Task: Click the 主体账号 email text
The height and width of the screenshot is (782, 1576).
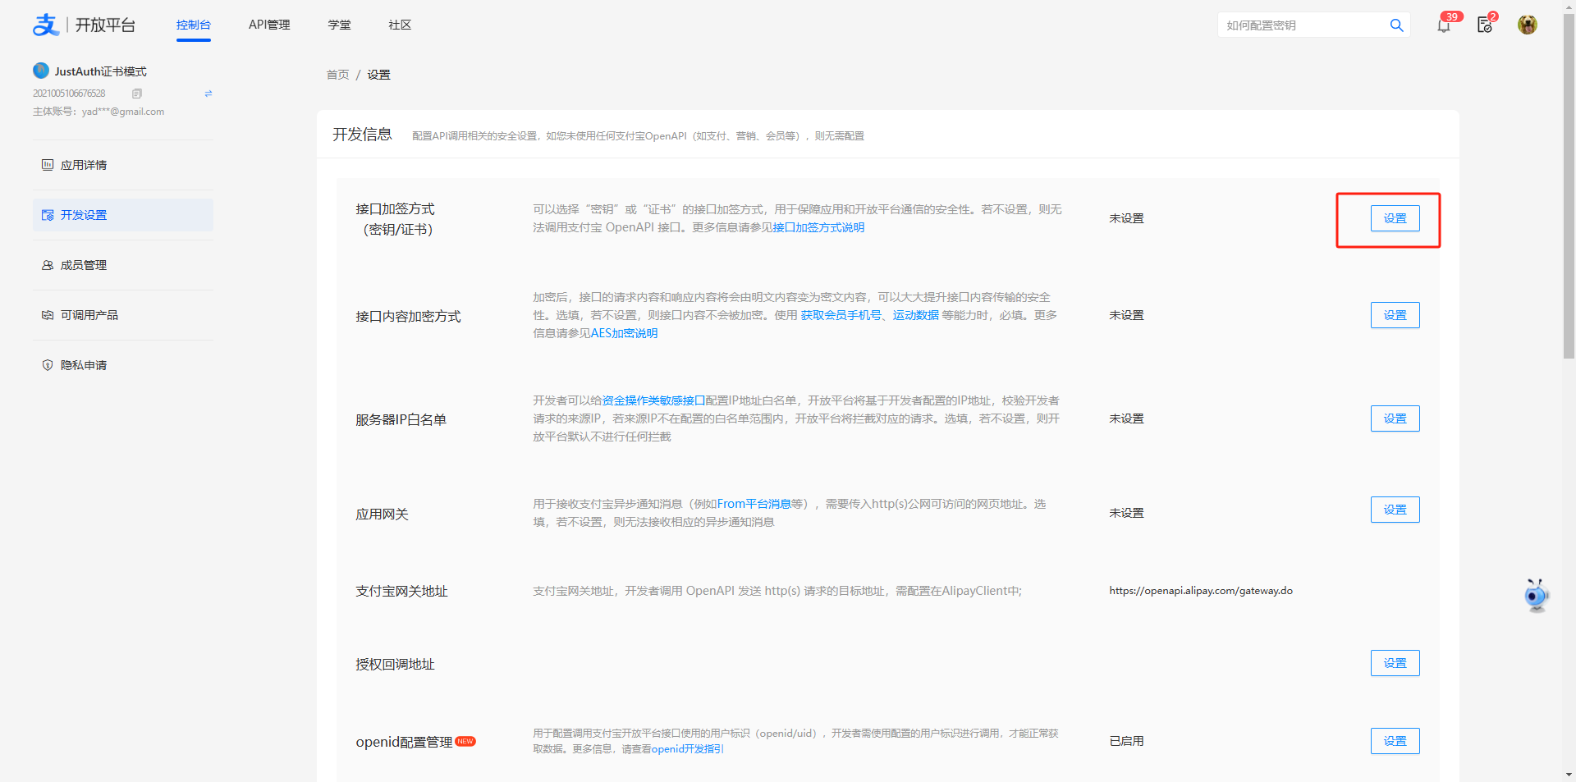Action: point(98,112)
